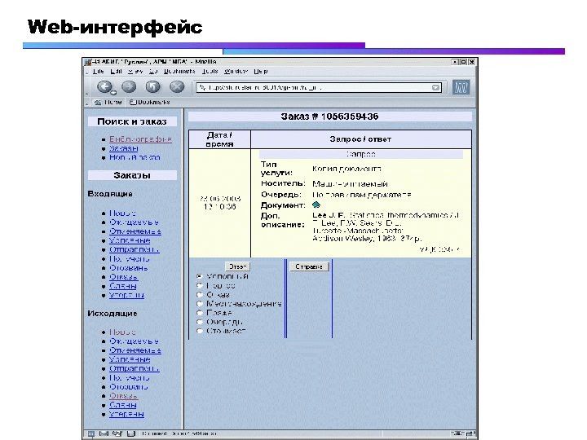This screenshot has width=587, height=440.
Task: Open the Navigator icon in status bar
Action: [x=91, y=433]
